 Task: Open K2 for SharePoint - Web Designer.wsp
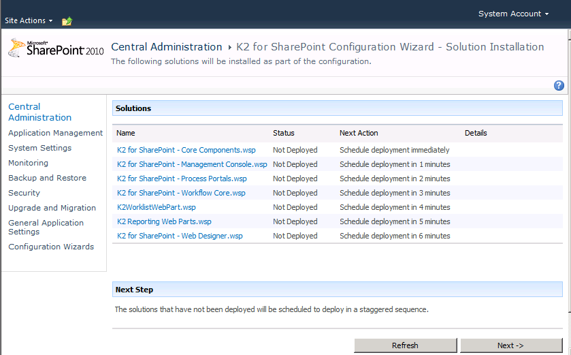180,236
